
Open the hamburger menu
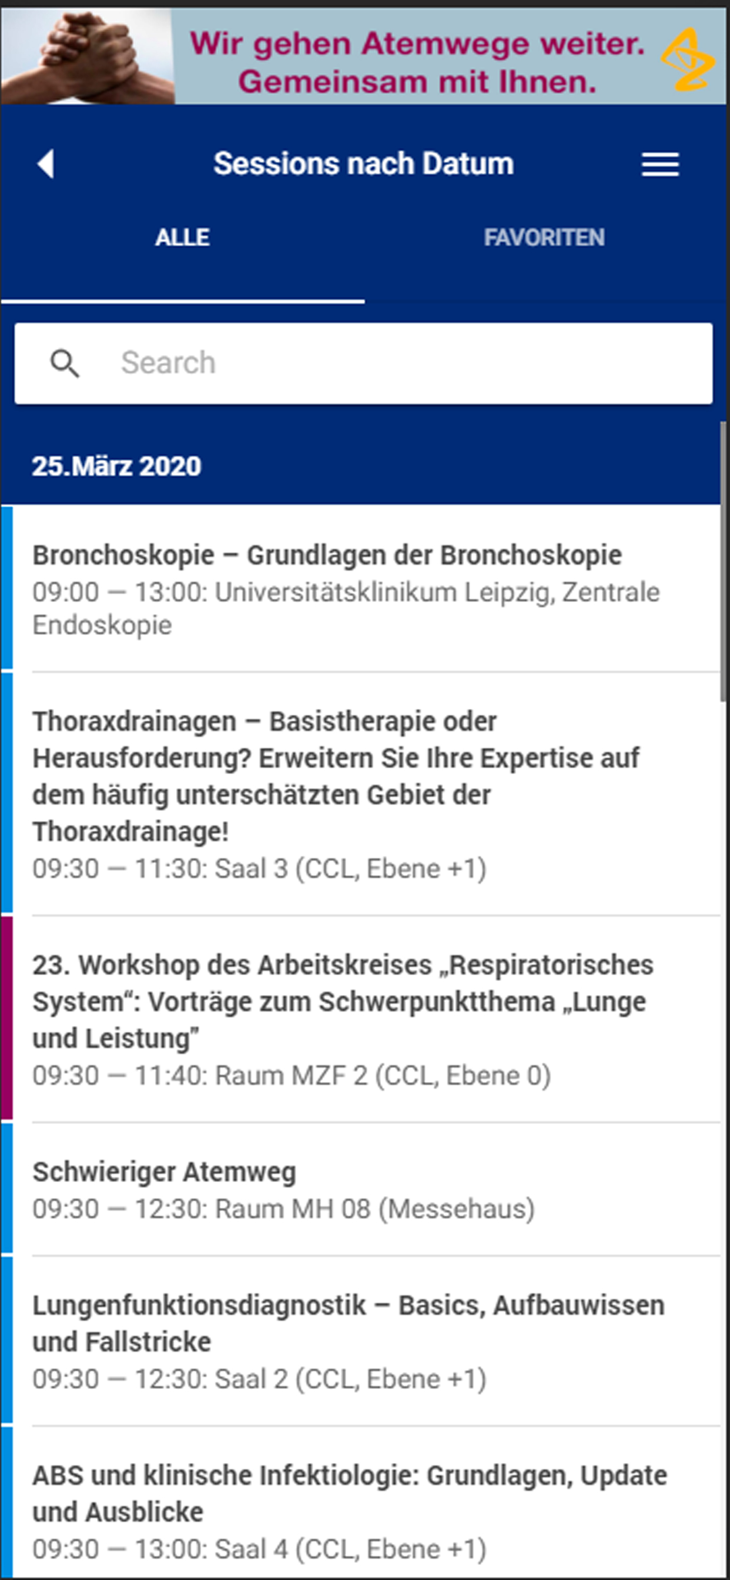click(x=660, y=165)
